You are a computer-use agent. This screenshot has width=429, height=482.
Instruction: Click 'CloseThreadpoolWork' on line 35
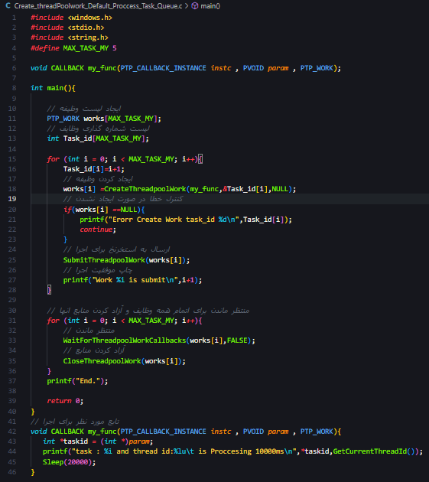click(102, 361)
